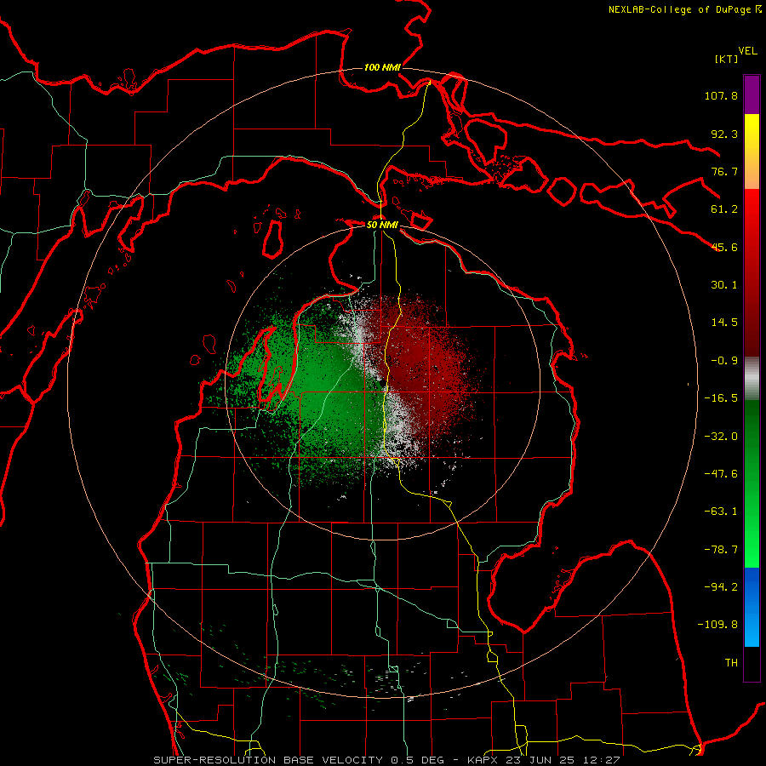Click the 14.5 velocity scale value
This screenshot has height=766, width=766.
coord(724,323)
